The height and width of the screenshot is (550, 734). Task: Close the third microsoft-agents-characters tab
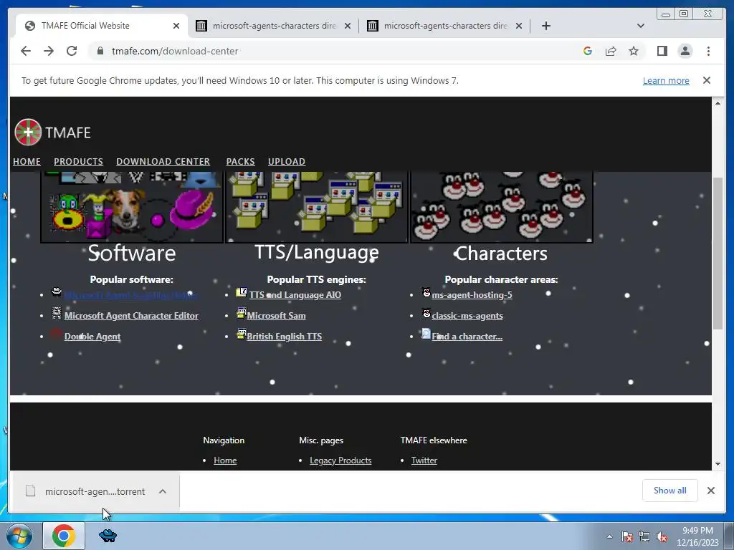(x=519, y=26)
